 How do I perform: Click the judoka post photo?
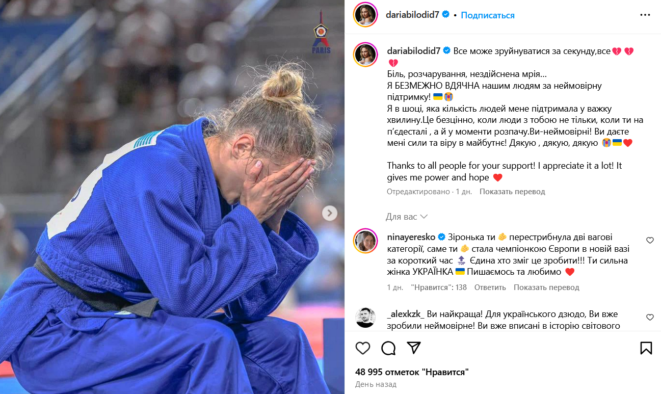click(x=172, y=197)
